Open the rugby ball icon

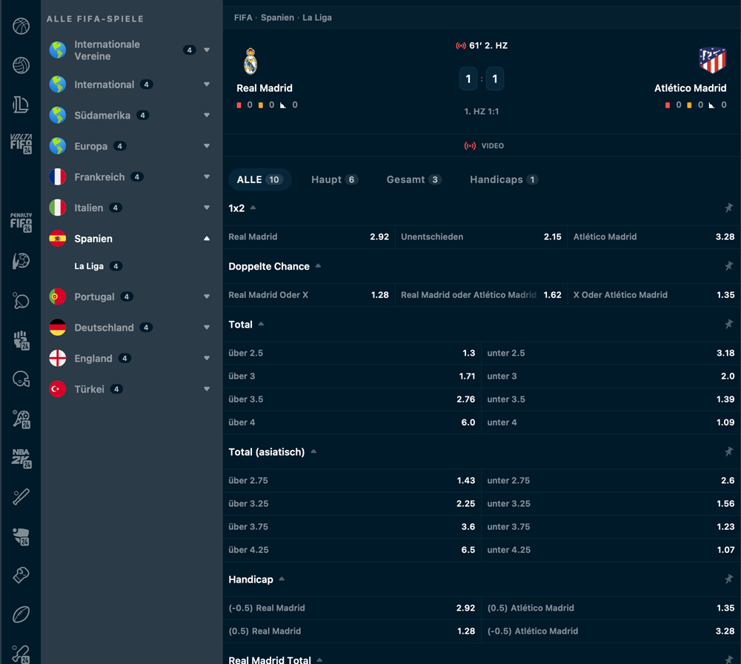tap(21, 614)
